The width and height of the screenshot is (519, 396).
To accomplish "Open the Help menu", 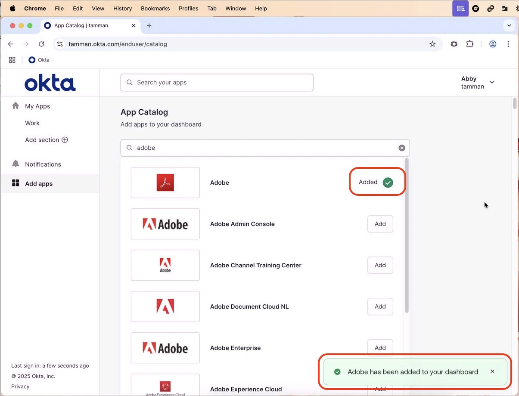I will [x=261, y=8].
